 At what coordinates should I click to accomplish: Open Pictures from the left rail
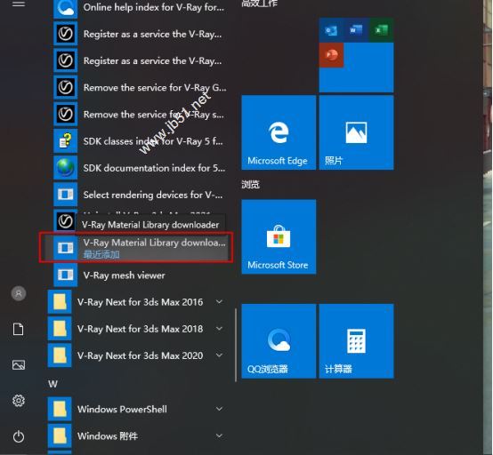click(19, 365)
